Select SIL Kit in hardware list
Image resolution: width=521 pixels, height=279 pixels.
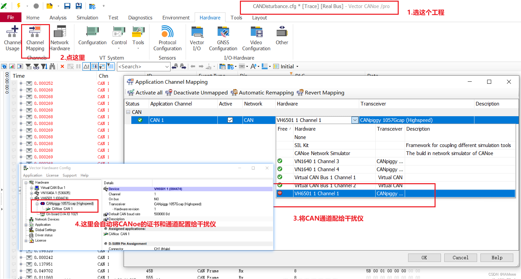[396, 145]
